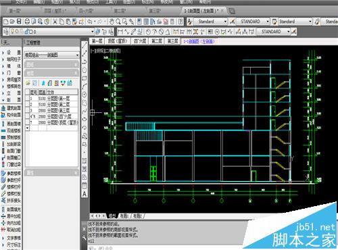Switch to the 第三层 drawing tab
Screen dimensions: 338x250
(x=172, y=41)
